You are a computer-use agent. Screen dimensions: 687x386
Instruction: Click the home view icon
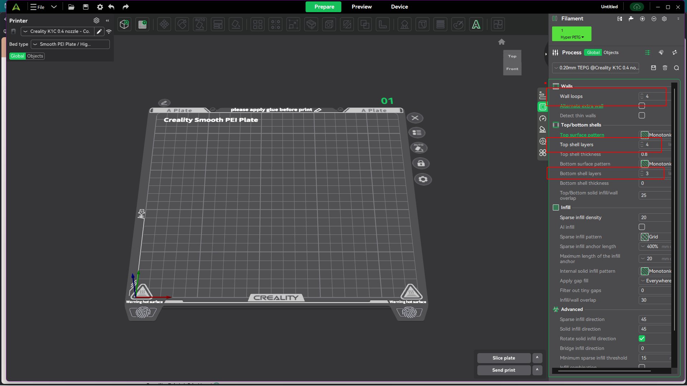tap(502, 42)
